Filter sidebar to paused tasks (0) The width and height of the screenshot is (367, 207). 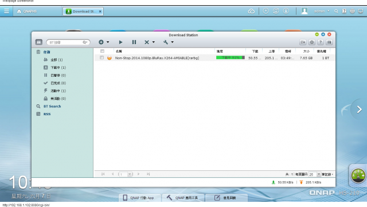point(58,75)
